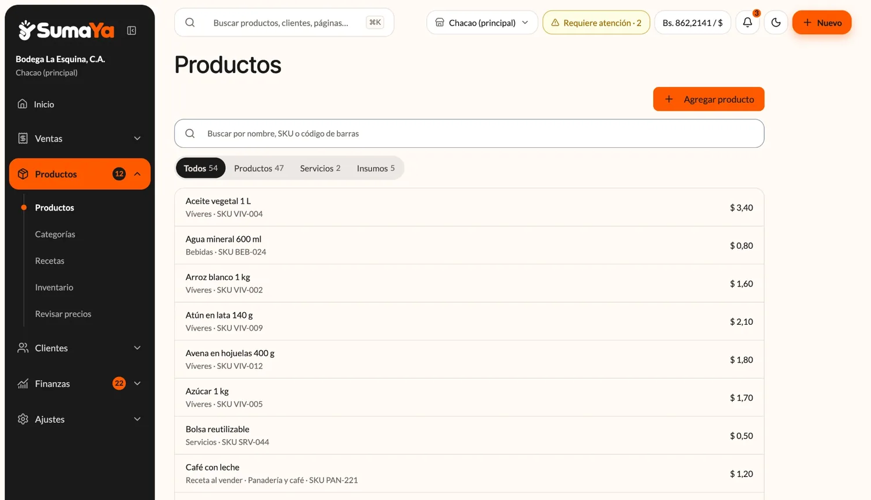Collapse the sidebar using the panel icon

[x=132, y=30]
